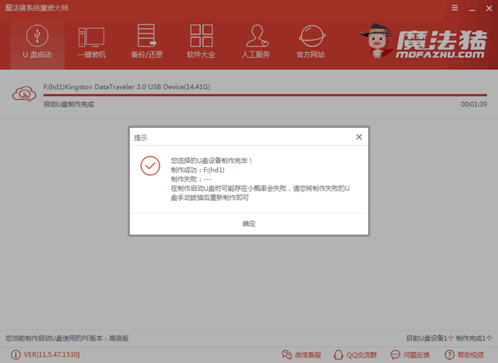498x363 pixels.
Task: Click the red checkmark success icon
Action: coord(149,165)
